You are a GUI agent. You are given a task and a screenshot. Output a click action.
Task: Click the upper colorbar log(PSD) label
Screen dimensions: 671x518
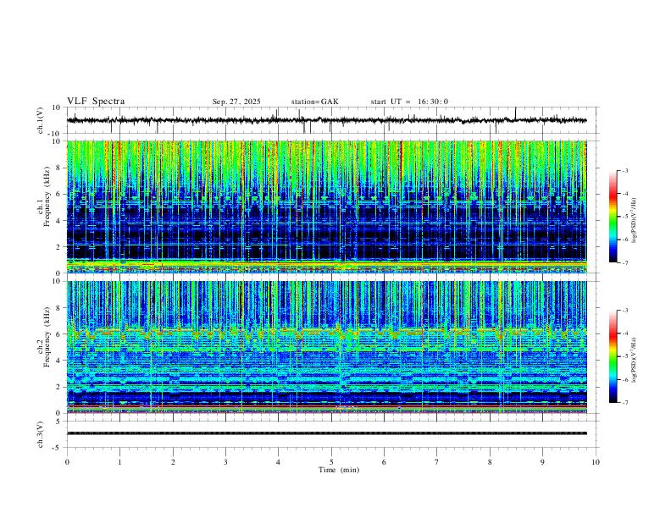(x=634, y=220)
